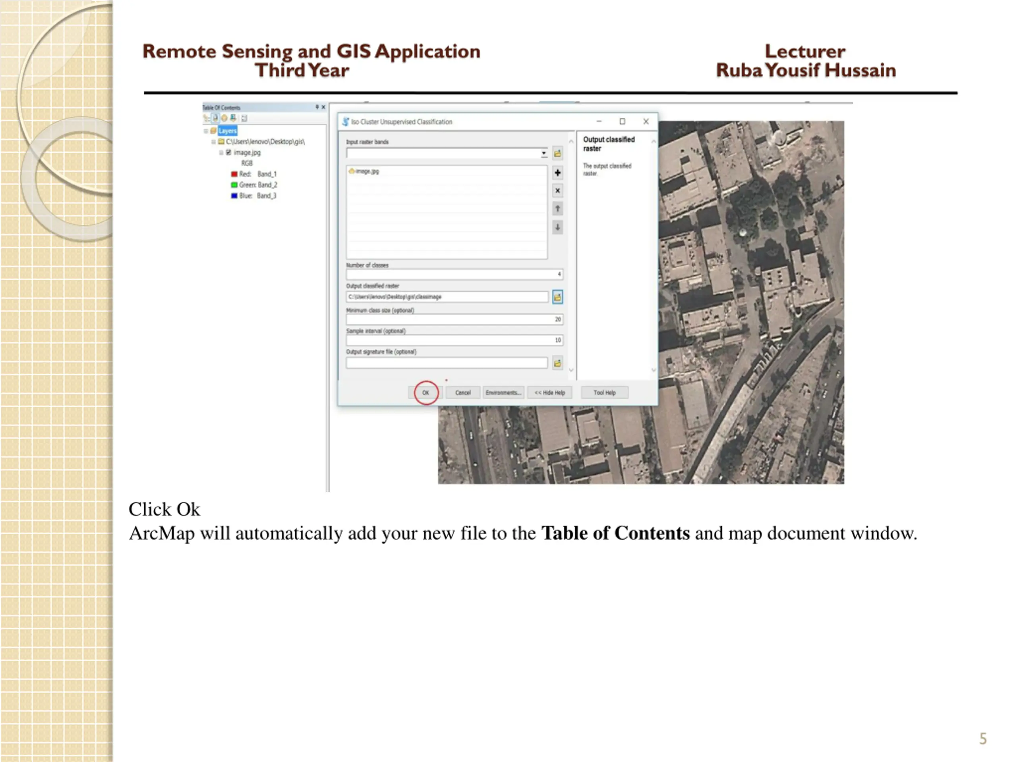
Task: Toggle the image.jpg layer visibility checkbox
Action: click(x=228, y=152)
